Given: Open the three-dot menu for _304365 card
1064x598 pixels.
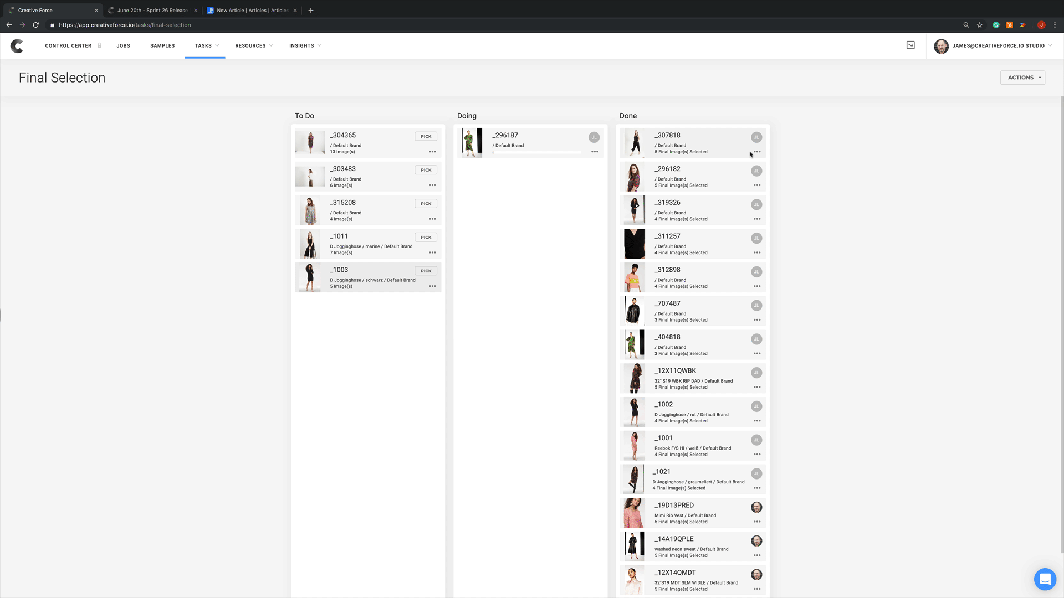Looking at the screenshot, I should (x=432, y=152).
